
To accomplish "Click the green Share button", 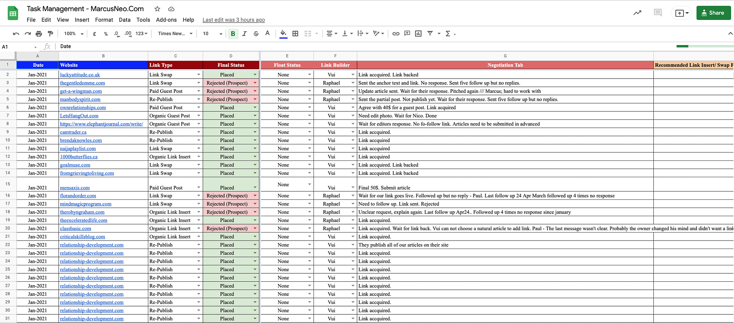I will pyautogui.click(x=713, y=13).
